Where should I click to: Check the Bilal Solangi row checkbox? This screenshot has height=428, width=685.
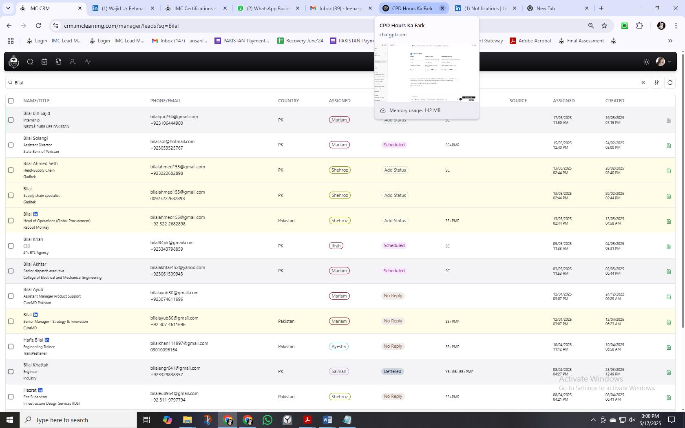point(11,145)
